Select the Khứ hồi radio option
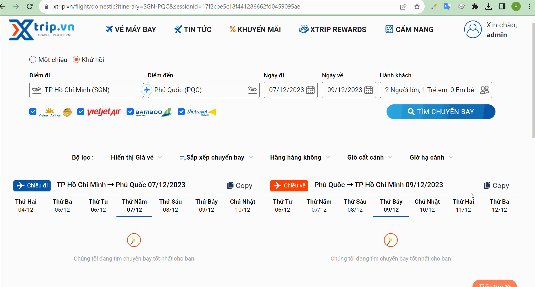Screen dimensions: 535x287 76,59
